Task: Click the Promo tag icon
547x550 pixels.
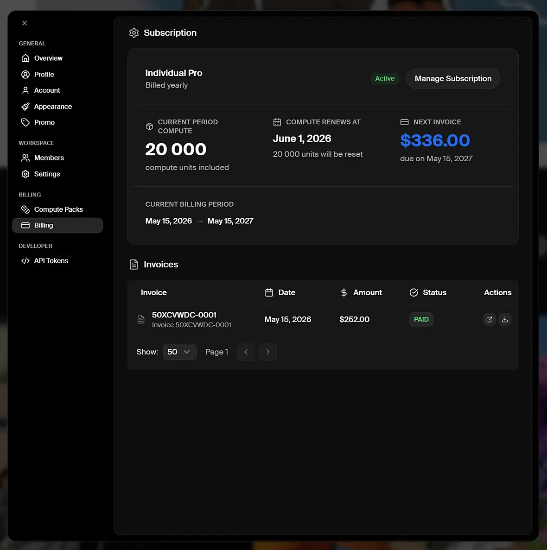Action: click(x=25, y=122)
